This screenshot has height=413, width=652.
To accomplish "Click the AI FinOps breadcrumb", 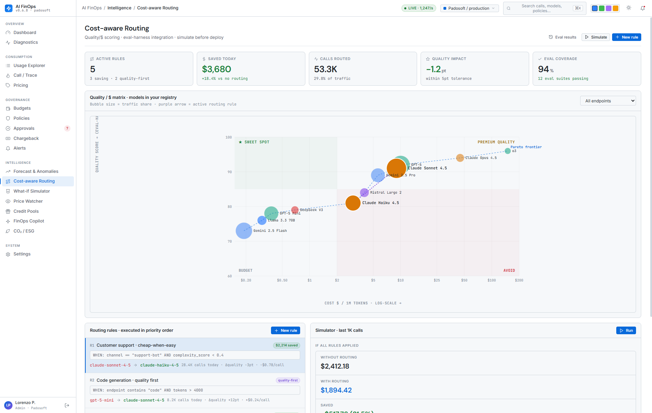I will pos(92,8).
